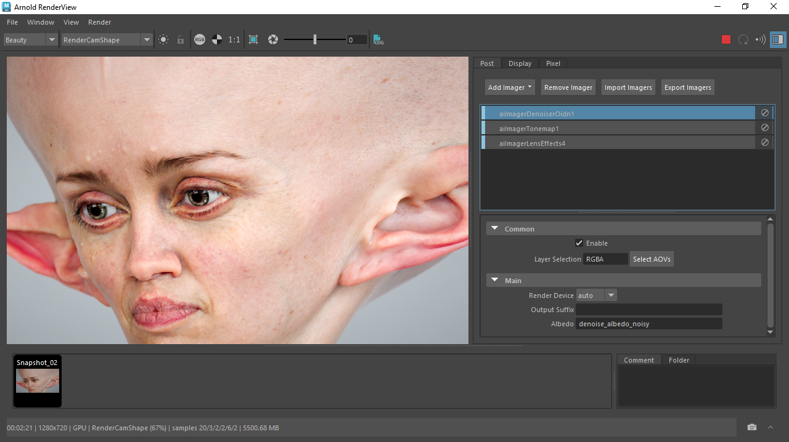Enable the aiImagerDenoiserOidn1 imager
Viewport: 789px width, 442px height.
tap(764, 113)
